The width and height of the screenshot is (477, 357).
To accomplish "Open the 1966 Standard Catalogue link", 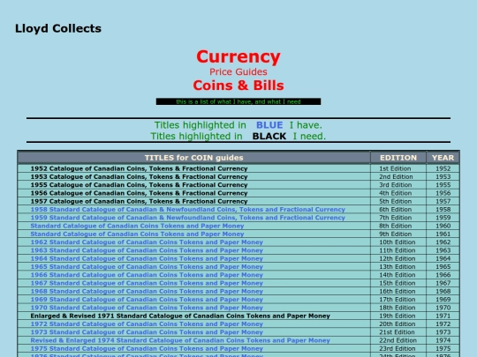I will pyautogui.click(x=147, y=275).
